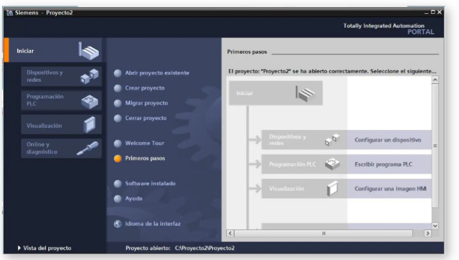459x260 pixels.
Task: Click panel icon in Primeros pasos Visualización tile
Action: click(x=332, y=188)
